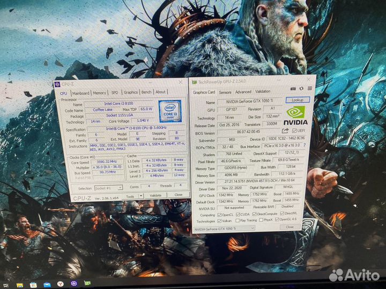This screenshot has width=386, height=289.
Task: Switch to the CPU tab in CPU-Z
Action: 63,93
